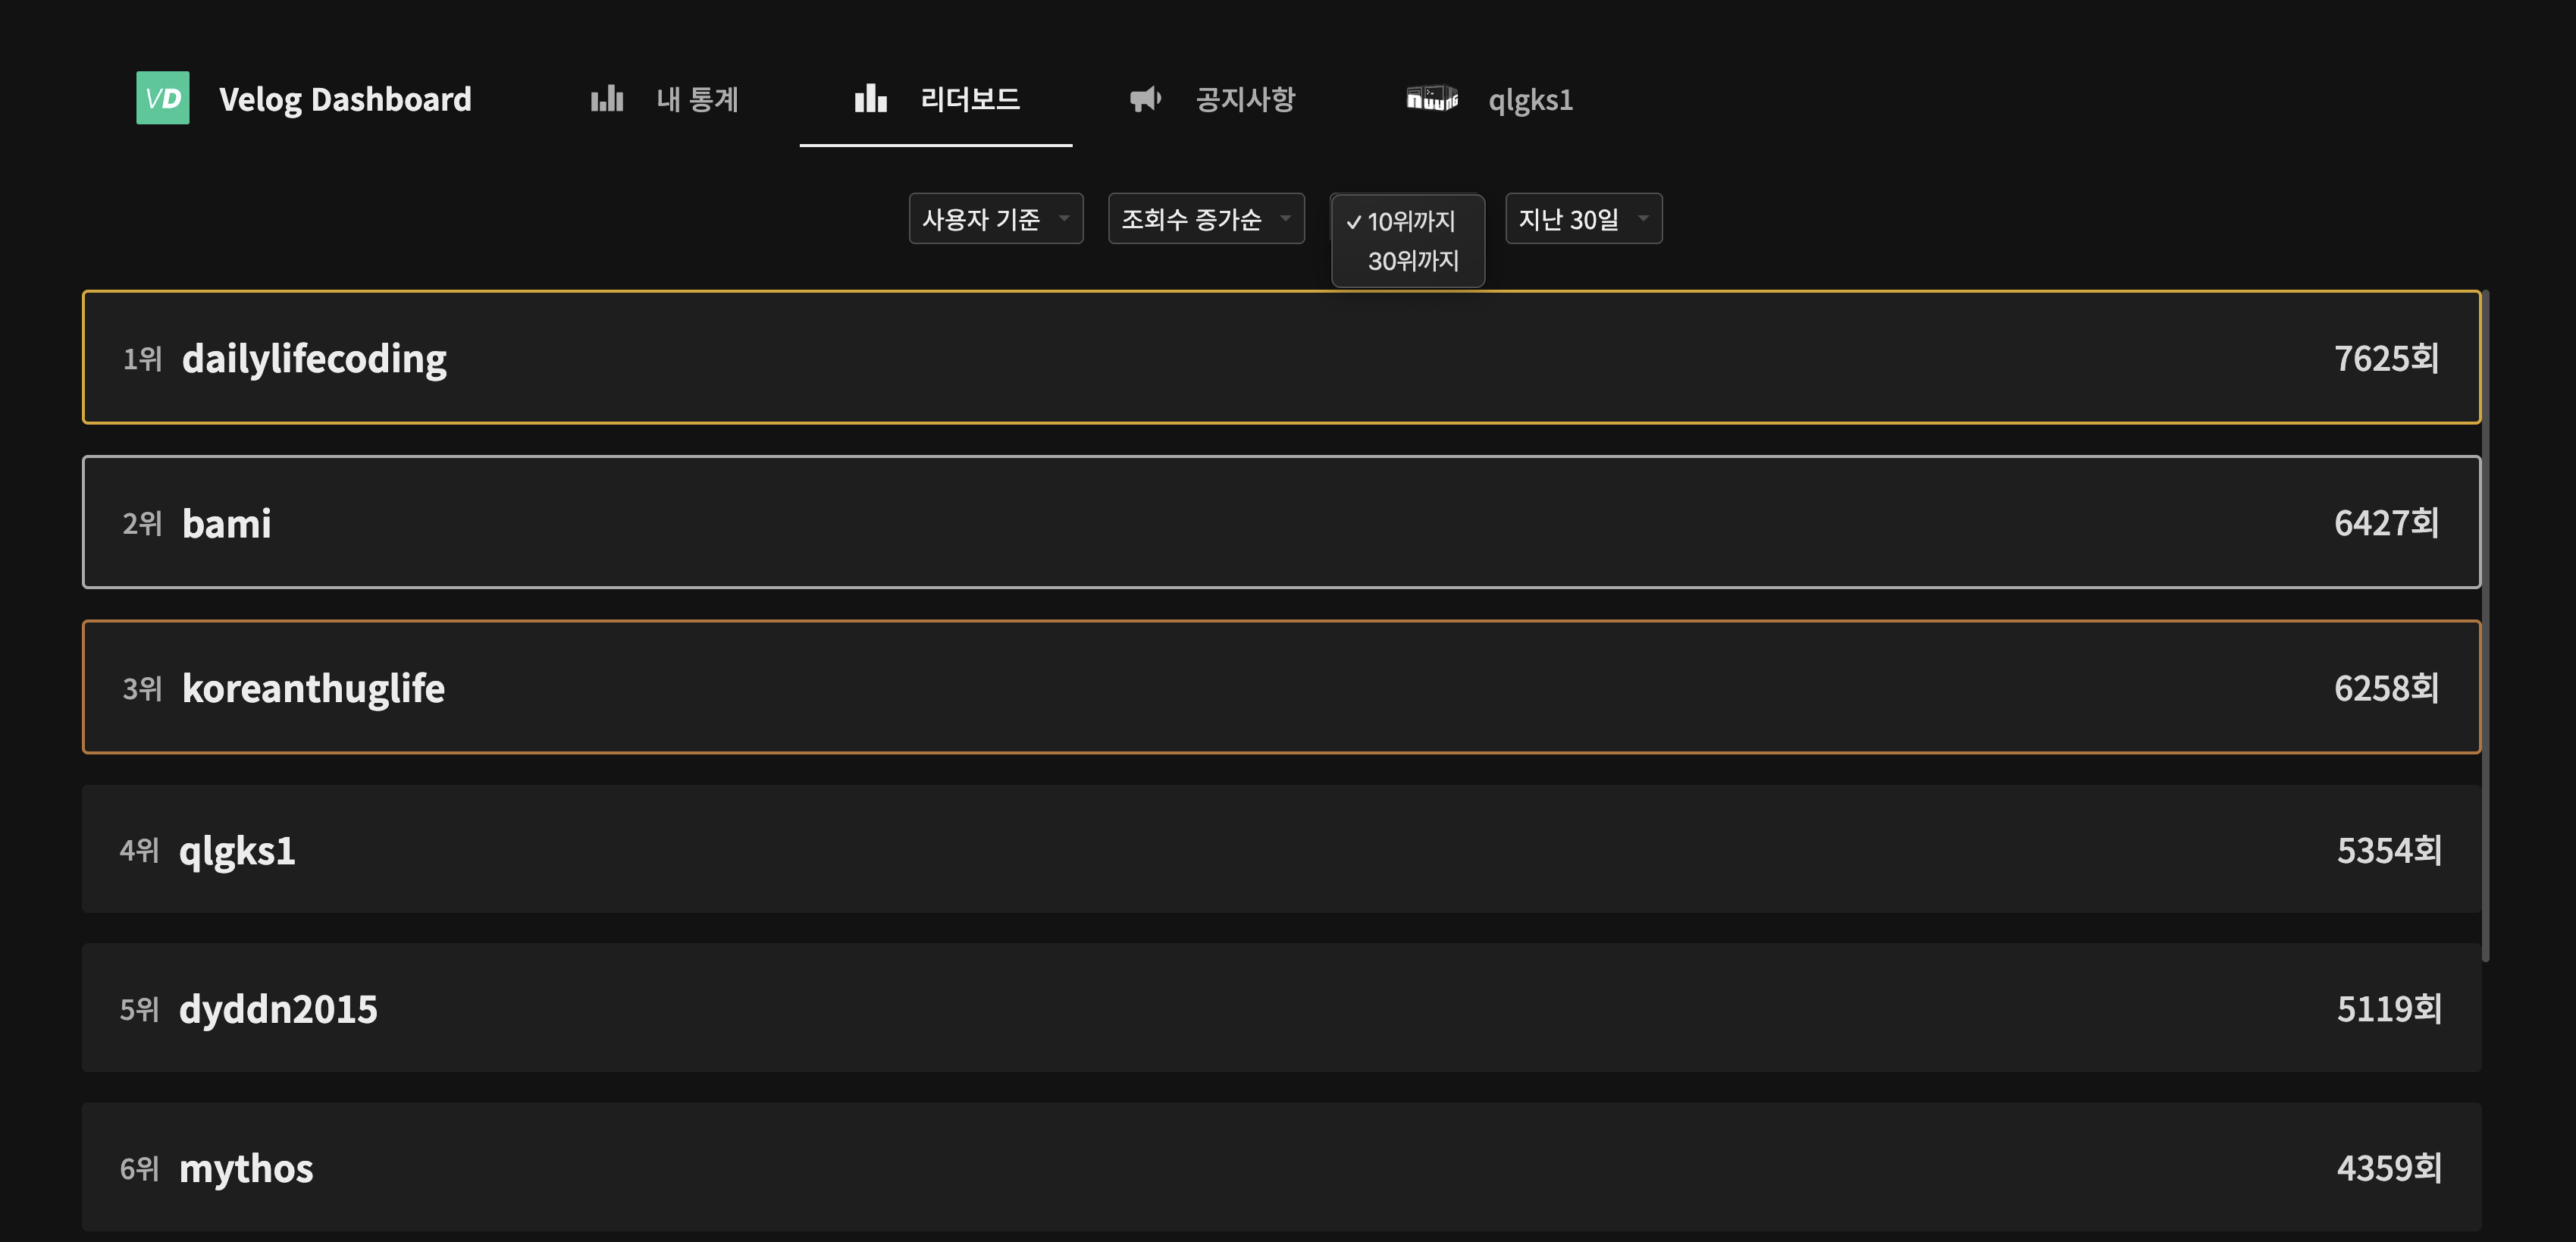Click the Velog Dashboard title link
Screen dimensions: 2576x1242
[x=345, y=99]
